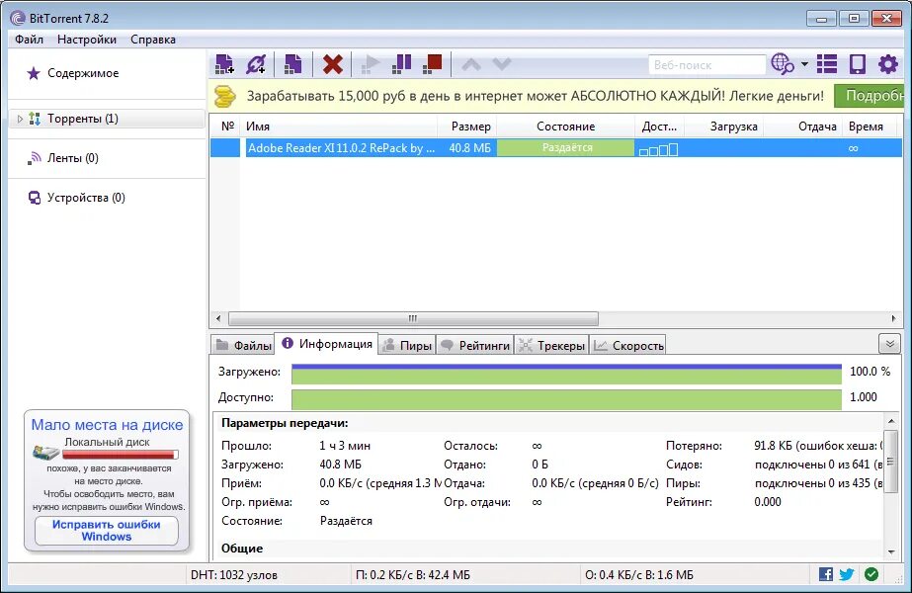Image resolution: width=912 pixels, height=593 pixels.
Task: Click the Pause torrent icon
Action: tap(401, 64)
